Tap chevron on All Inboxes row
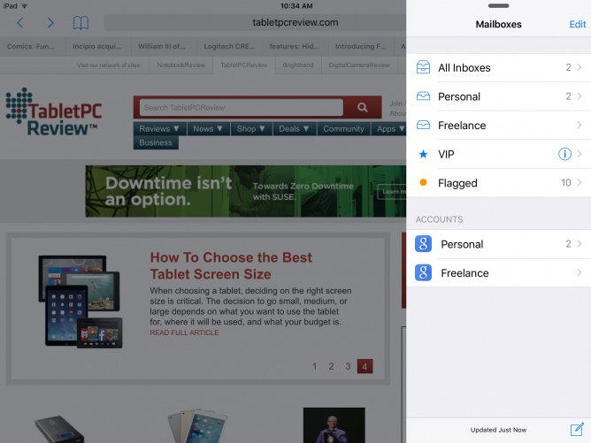This screenshot has height=443, width=591. [579, 67]
